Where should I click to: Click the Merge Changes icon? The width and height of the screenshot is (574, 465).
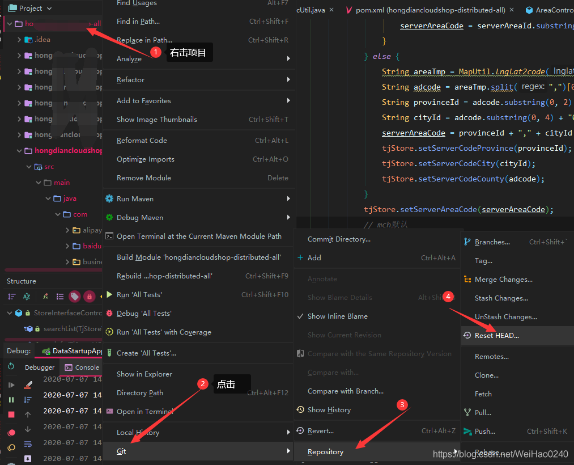[x=467, y=279]
